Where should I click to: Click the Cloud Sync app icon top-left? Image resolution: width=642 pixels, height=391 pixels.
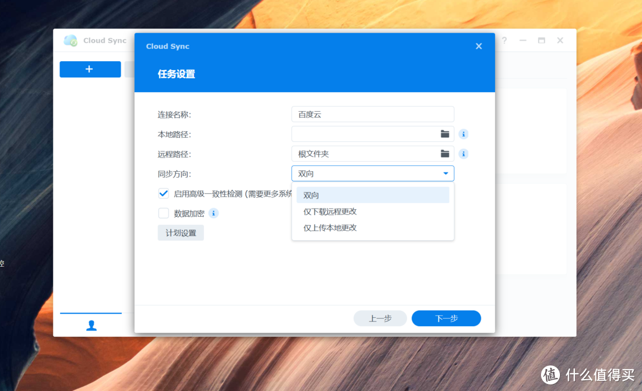point(71,40)
